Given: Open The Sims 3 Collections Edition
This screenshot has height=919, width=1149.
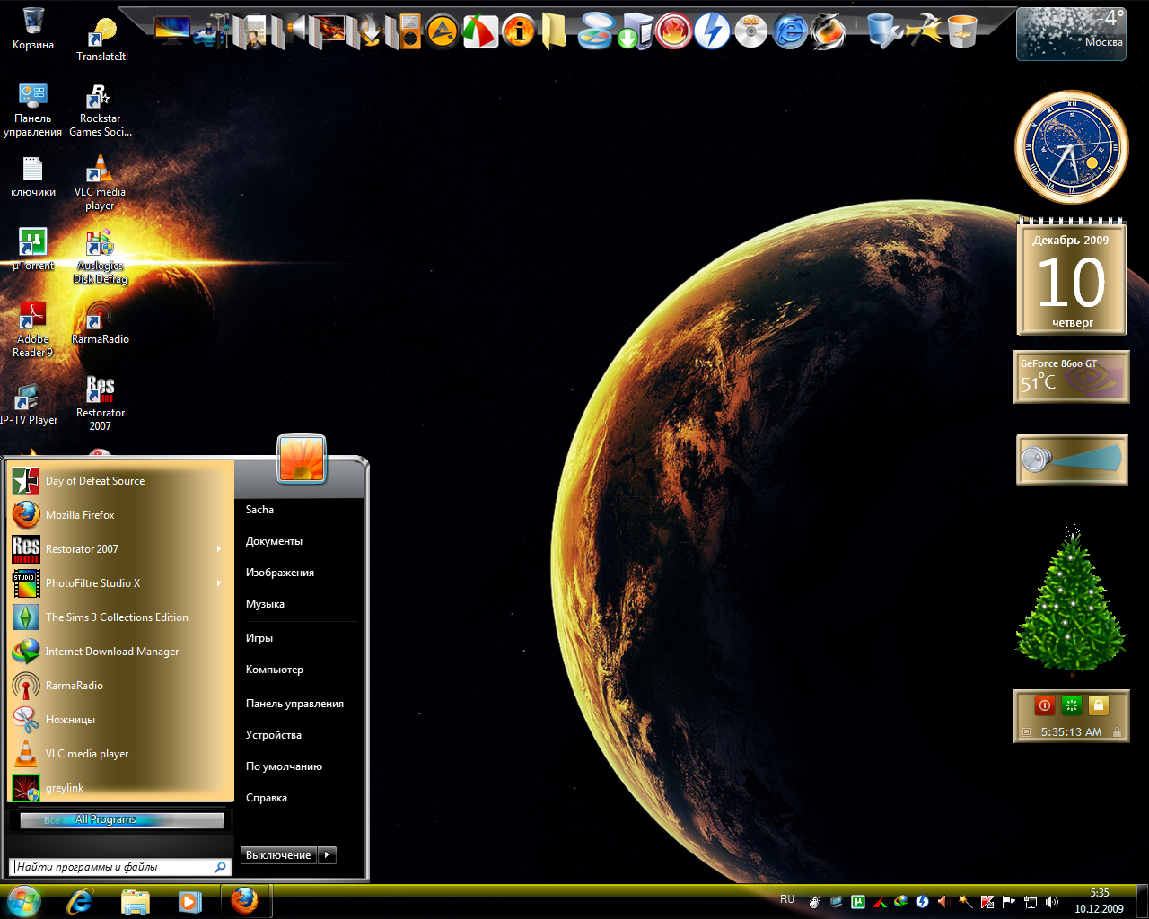Looking at the screenshot, I should (121, 617).
